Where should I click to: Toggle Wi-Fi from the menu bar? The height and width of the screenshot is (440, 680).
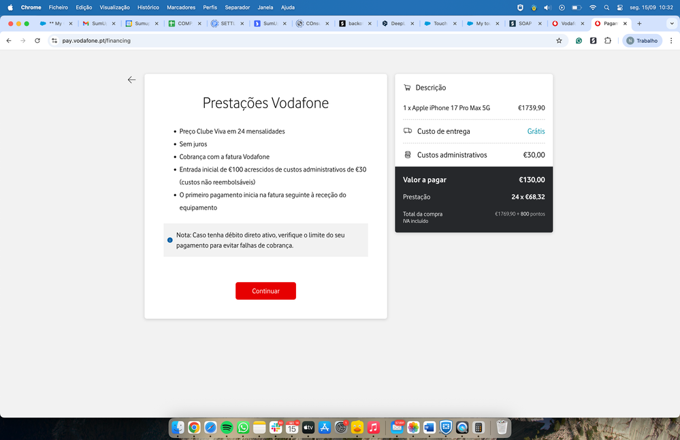(593, 7)
